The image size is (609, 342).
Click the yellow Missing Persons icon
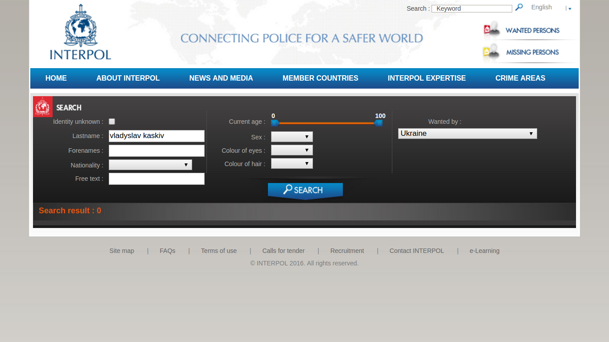[x=491, y=52]
